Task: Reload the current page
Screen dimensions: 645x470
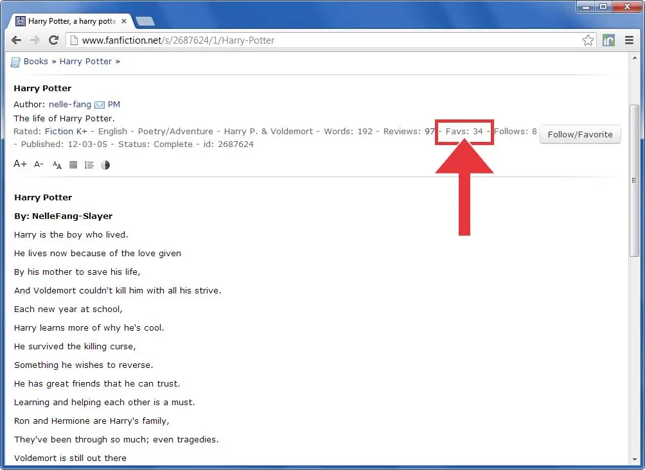Action: pyautogui.click(x=54, y=40)
